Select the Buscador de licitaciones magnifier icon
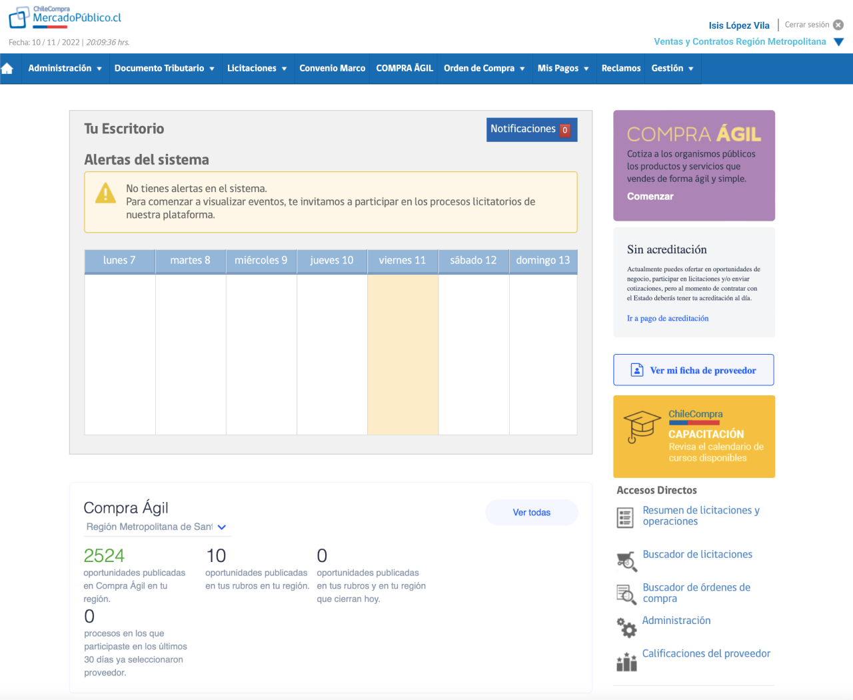This screenshot has height=700, width=853. [x=626, y=561]
